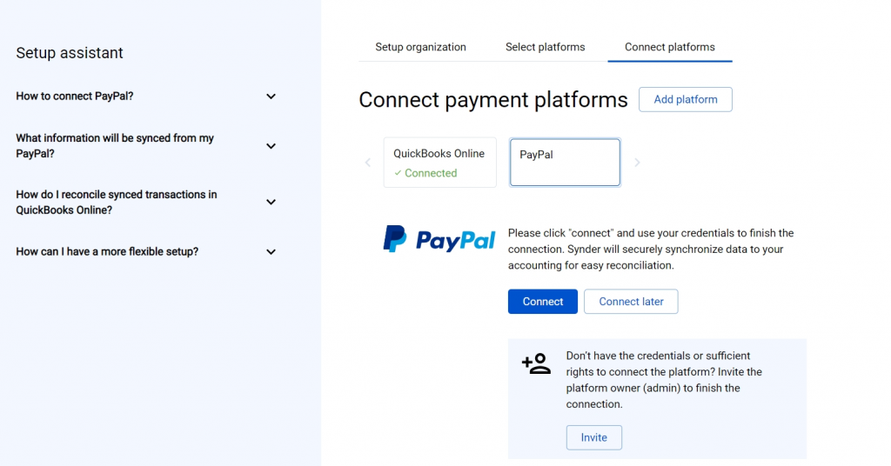Click the green Connected checkmark icon
The width and height of the screenshot is (891, 466).
tap(398, 173)
